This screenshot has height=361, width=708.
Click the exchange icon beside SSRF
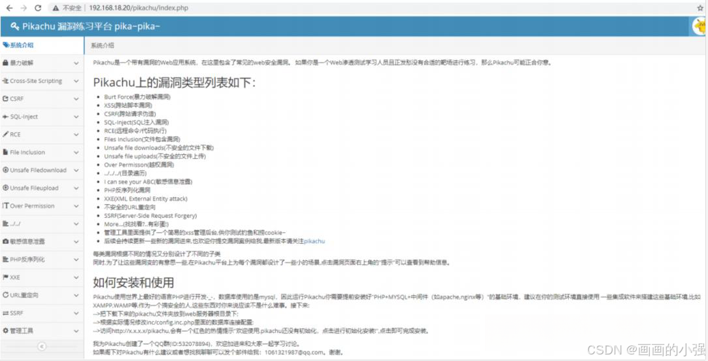(x=5, y=313)
